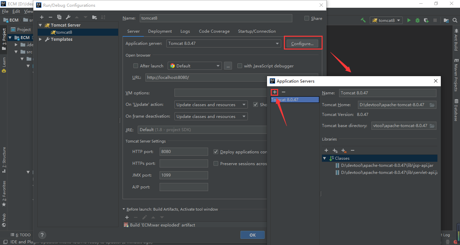Add library from URL globe-plus icon
460x245 pixels.
click(x=335, y=151)
